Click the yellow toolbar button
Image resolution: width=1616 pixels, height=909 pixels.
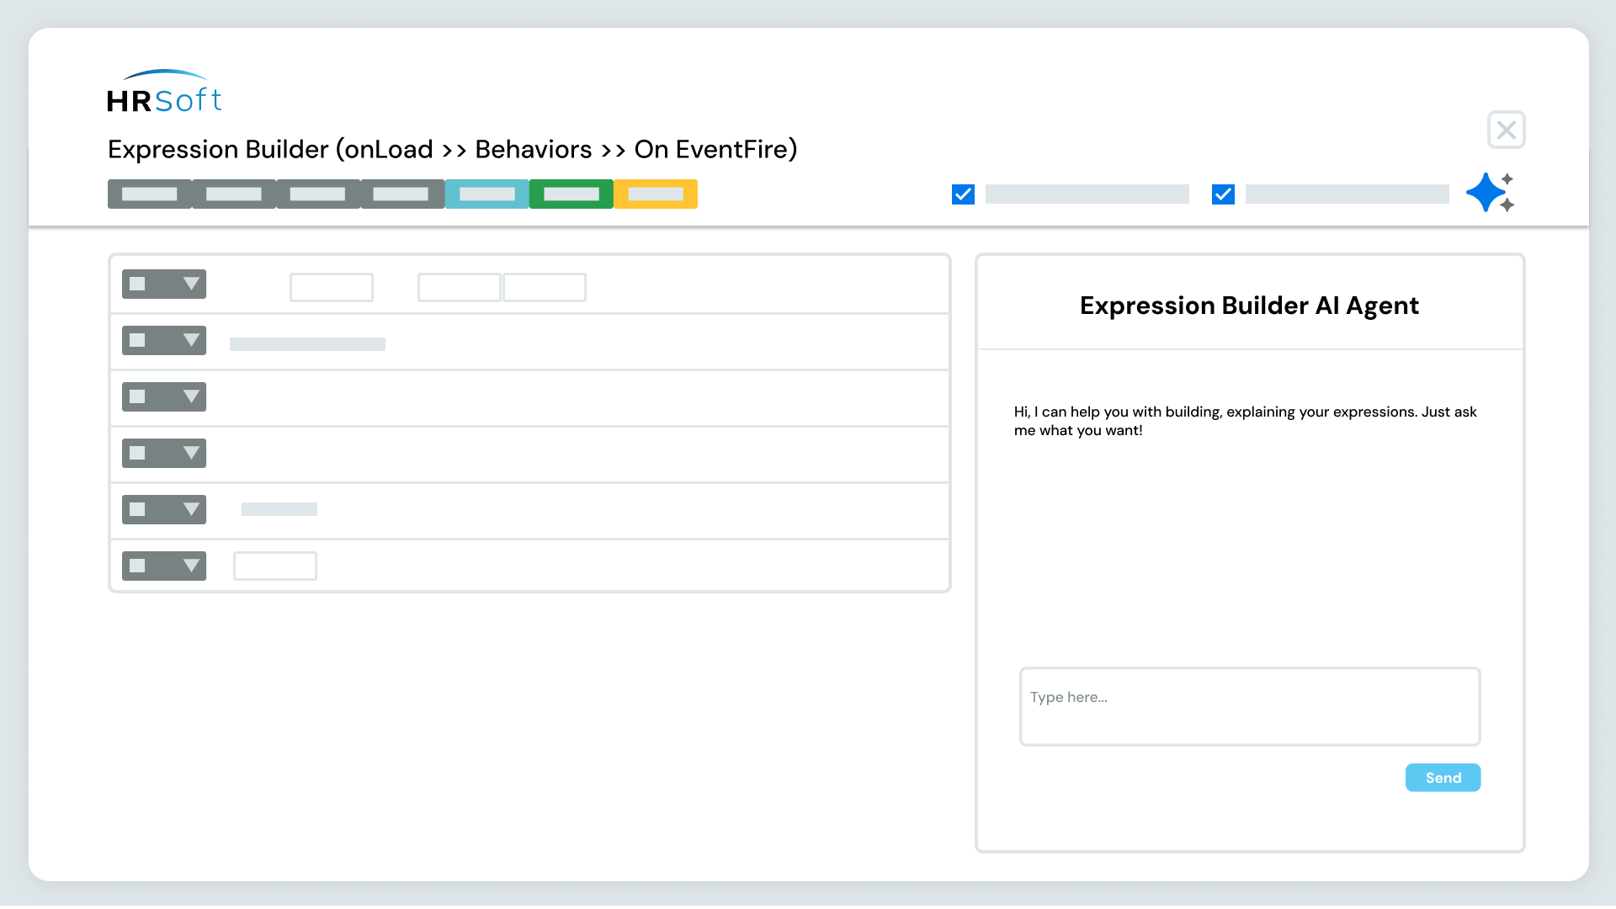[656, 194]
